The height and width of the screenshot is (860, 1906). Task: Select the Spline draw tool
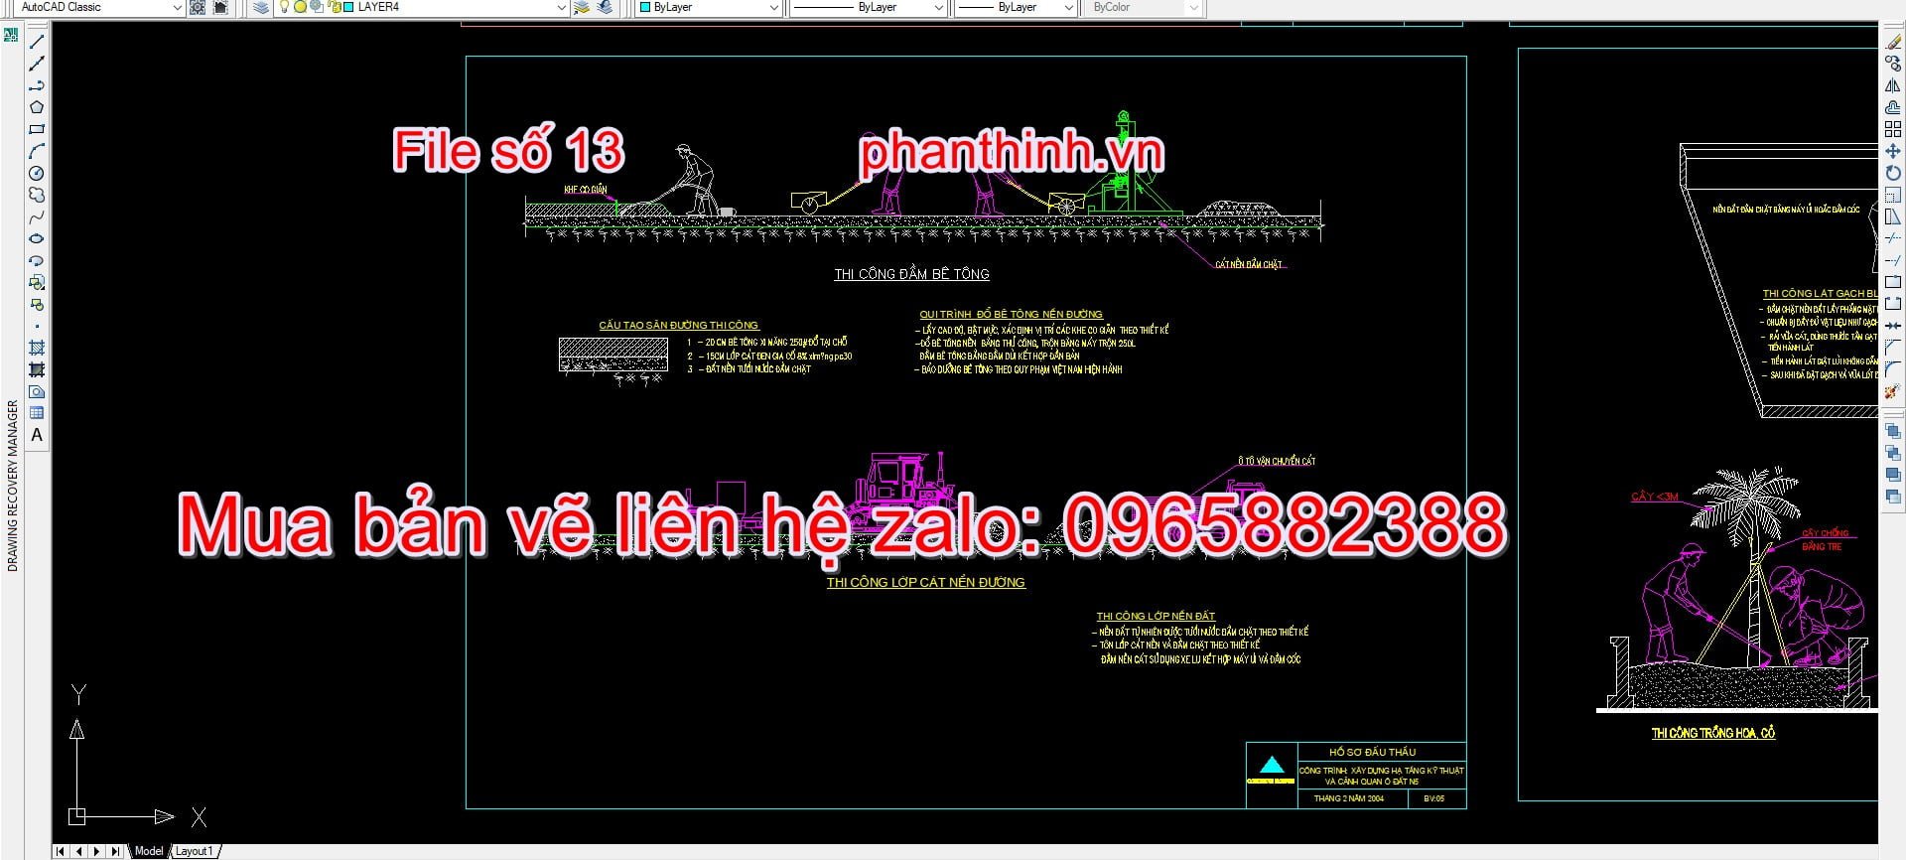[x=37, y=216]
